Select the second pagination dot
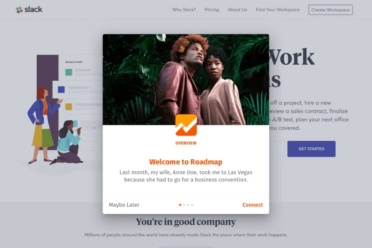The height and width of the screenshot is (248, 372). pos(184,205)
